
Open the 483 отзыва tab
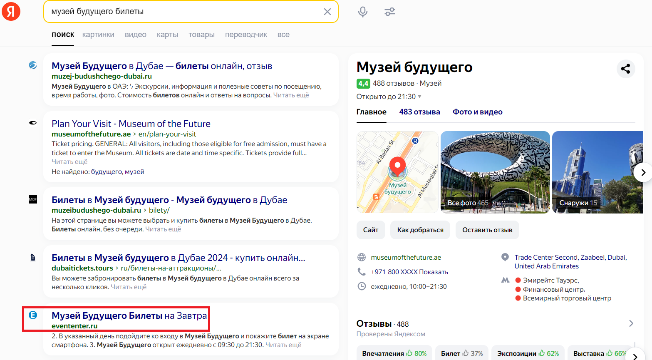click(419, 112)
